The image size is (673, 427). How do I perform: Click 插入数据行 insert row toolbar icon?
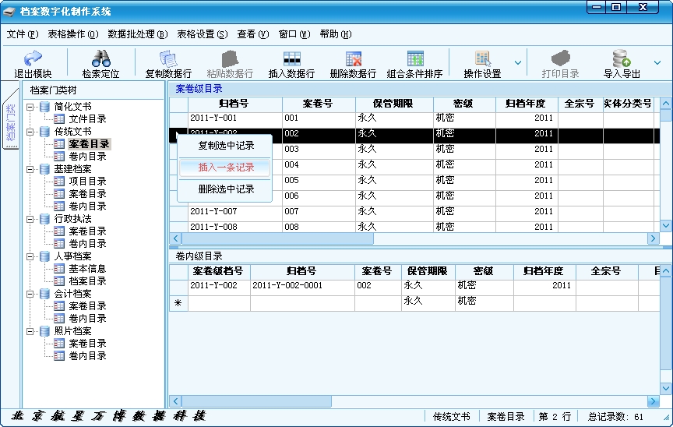tap(291, 64)
